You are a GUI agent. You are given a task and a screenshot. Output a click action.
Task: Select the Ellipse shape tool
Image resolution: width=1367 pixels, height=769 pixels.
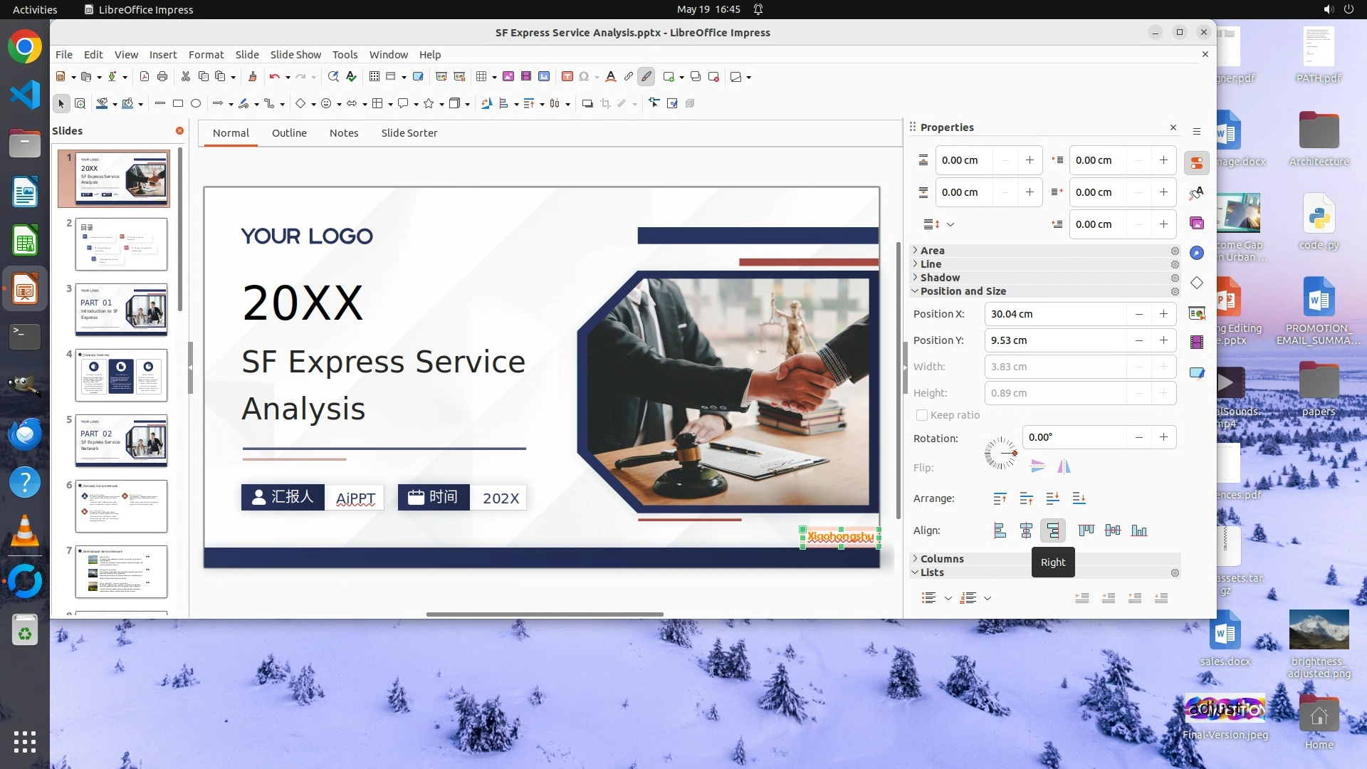(196, 104)
